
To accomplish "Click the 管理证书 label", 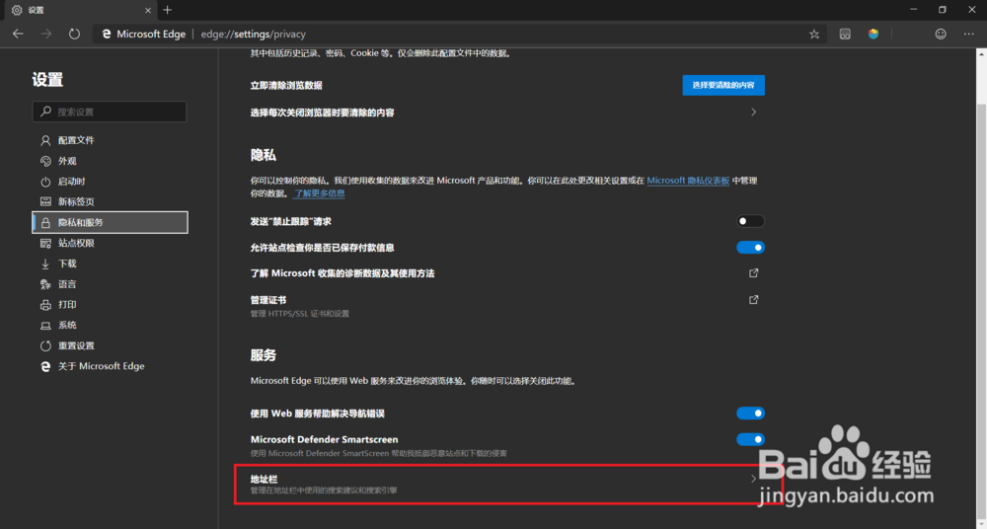I will click(x=268, y=300).
